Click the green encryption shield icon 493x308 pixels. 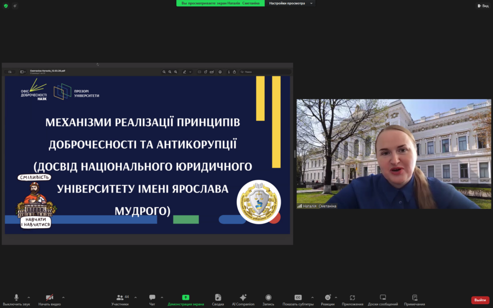[x=6, y=6]
